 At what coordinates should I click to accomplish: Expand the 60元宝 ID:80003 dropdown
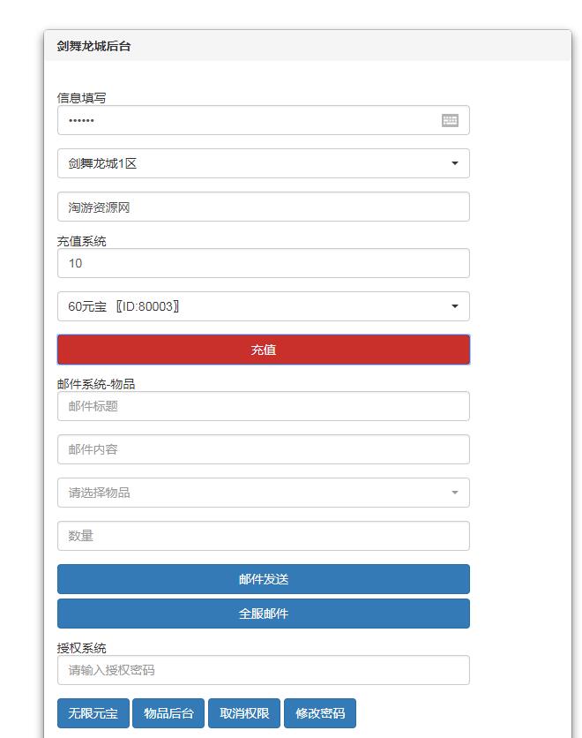click(263, 306)
